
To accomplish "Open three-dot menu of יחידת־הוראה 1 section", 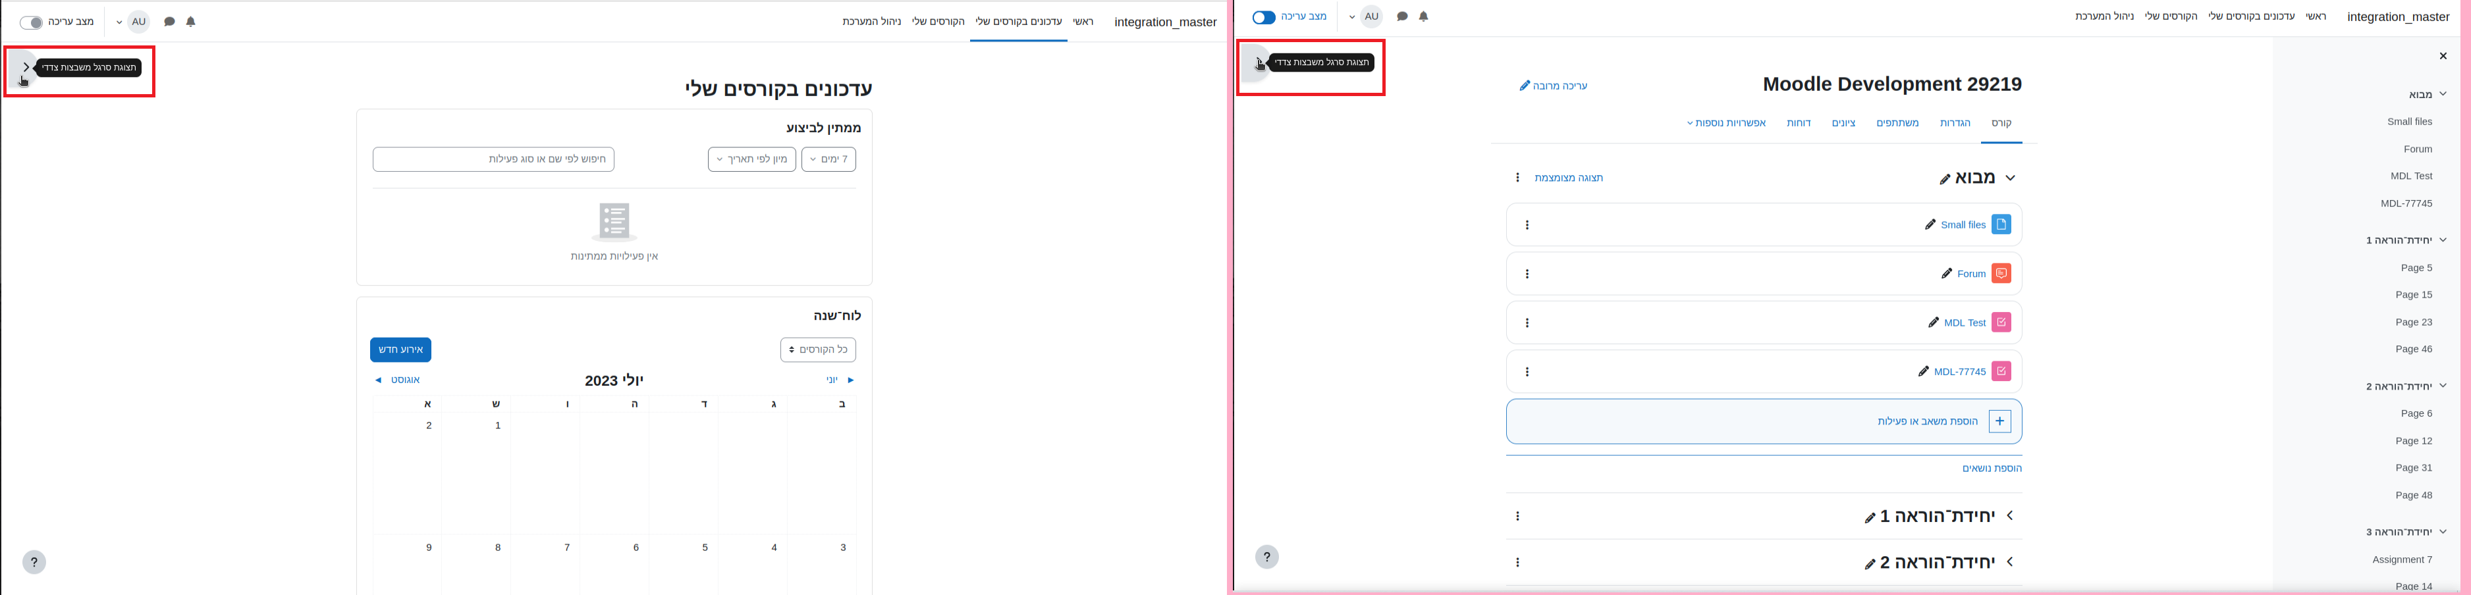I will (x=1517, y=517).
